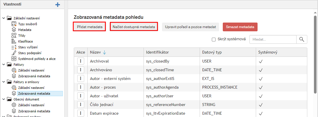Collapse the Faktury folder node
This screenshot has height=117, width=318.
(3, 64)
